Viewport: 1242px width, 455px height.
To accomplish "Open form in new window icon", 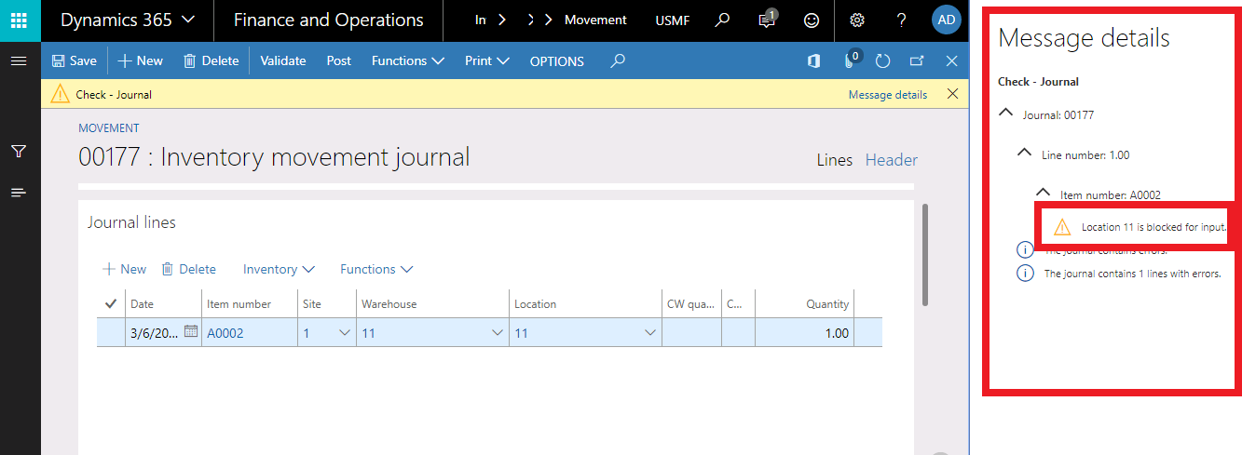I will click(917, 60).
